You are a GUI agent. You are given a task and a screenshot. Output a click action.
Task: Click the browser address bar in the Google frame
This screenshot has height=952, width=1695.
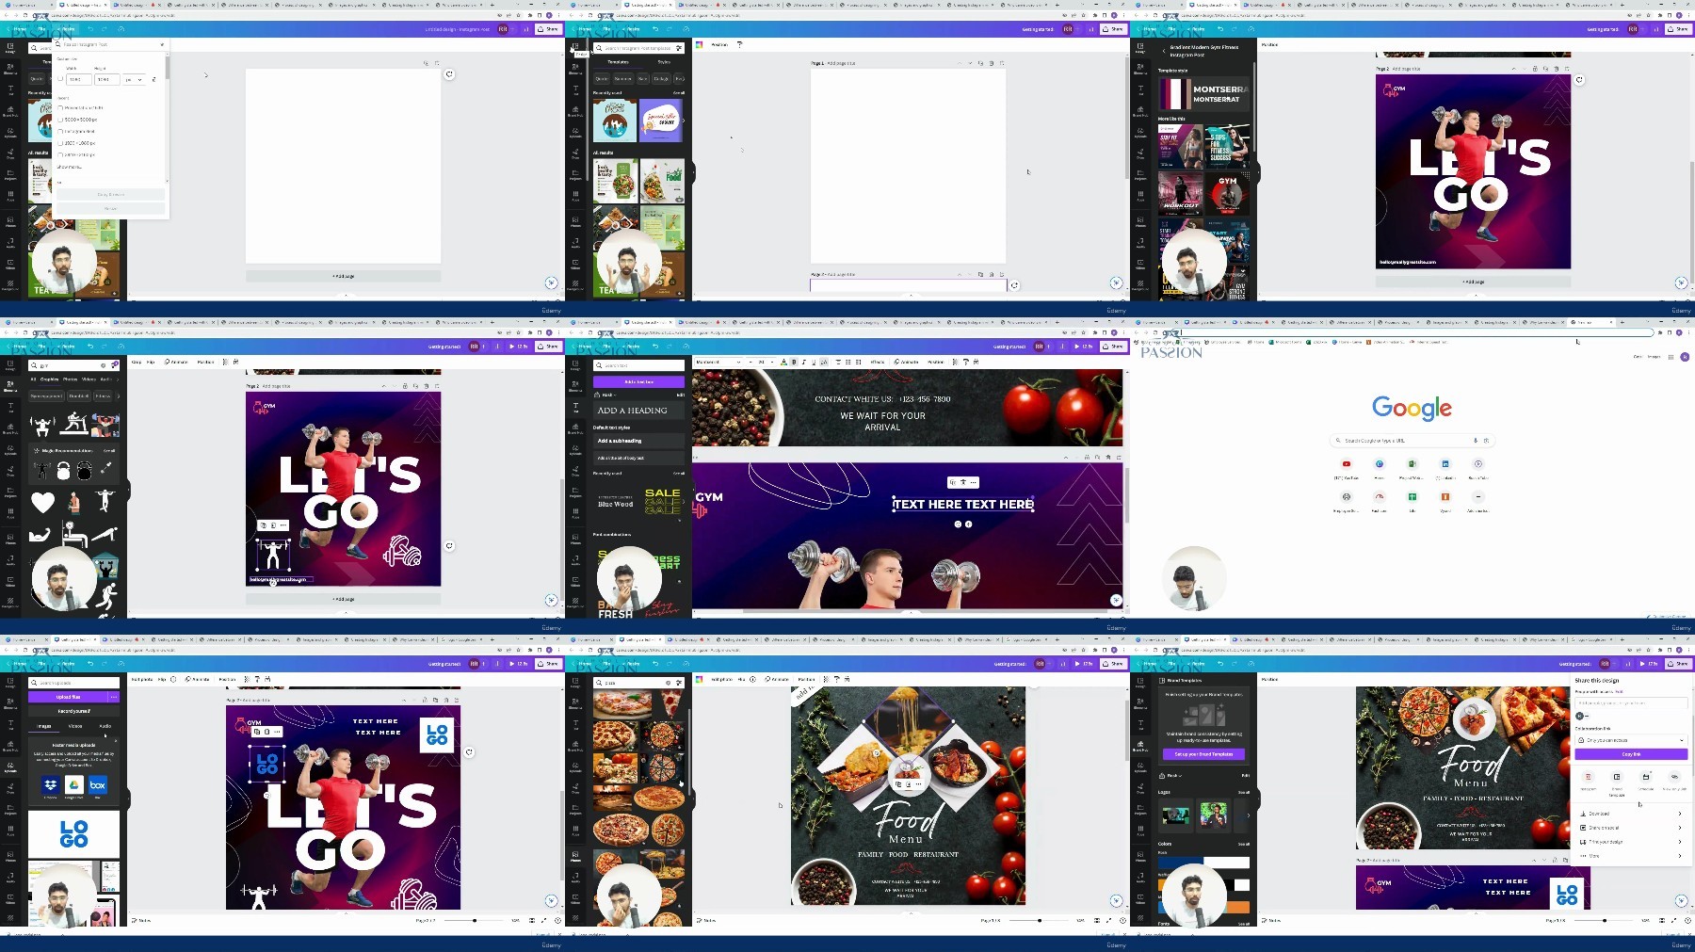pos(1412,332)
